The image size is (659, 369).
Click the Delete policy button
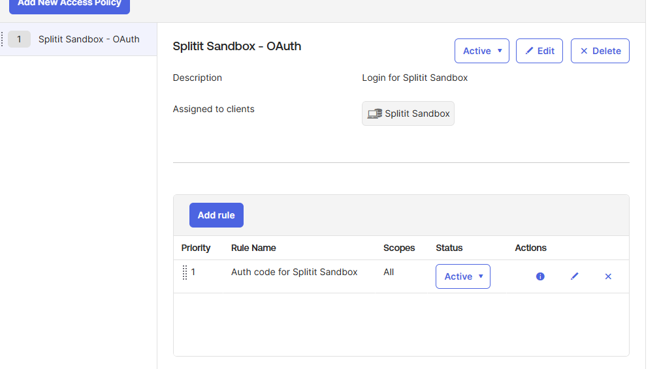click(x=600, y=51)
